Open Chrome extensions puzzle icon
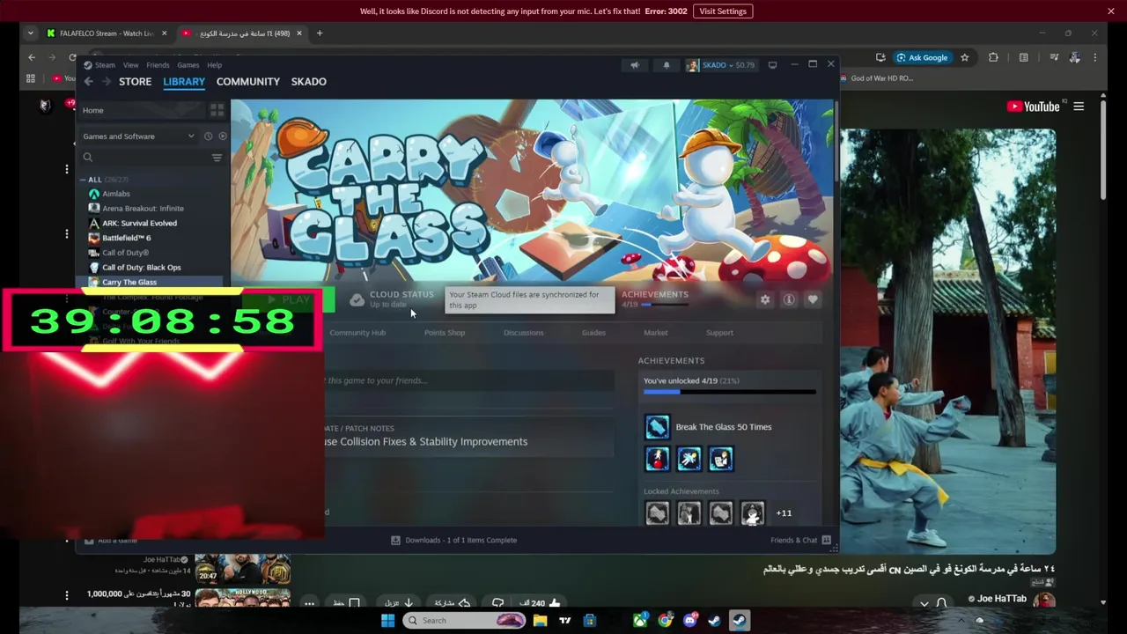The image size is (1127, 634). [x=993, y=58]
